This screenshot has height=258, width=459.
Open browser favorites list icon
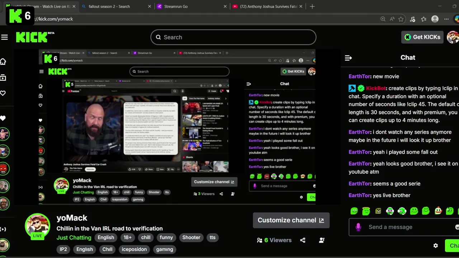tap(424, 19)
